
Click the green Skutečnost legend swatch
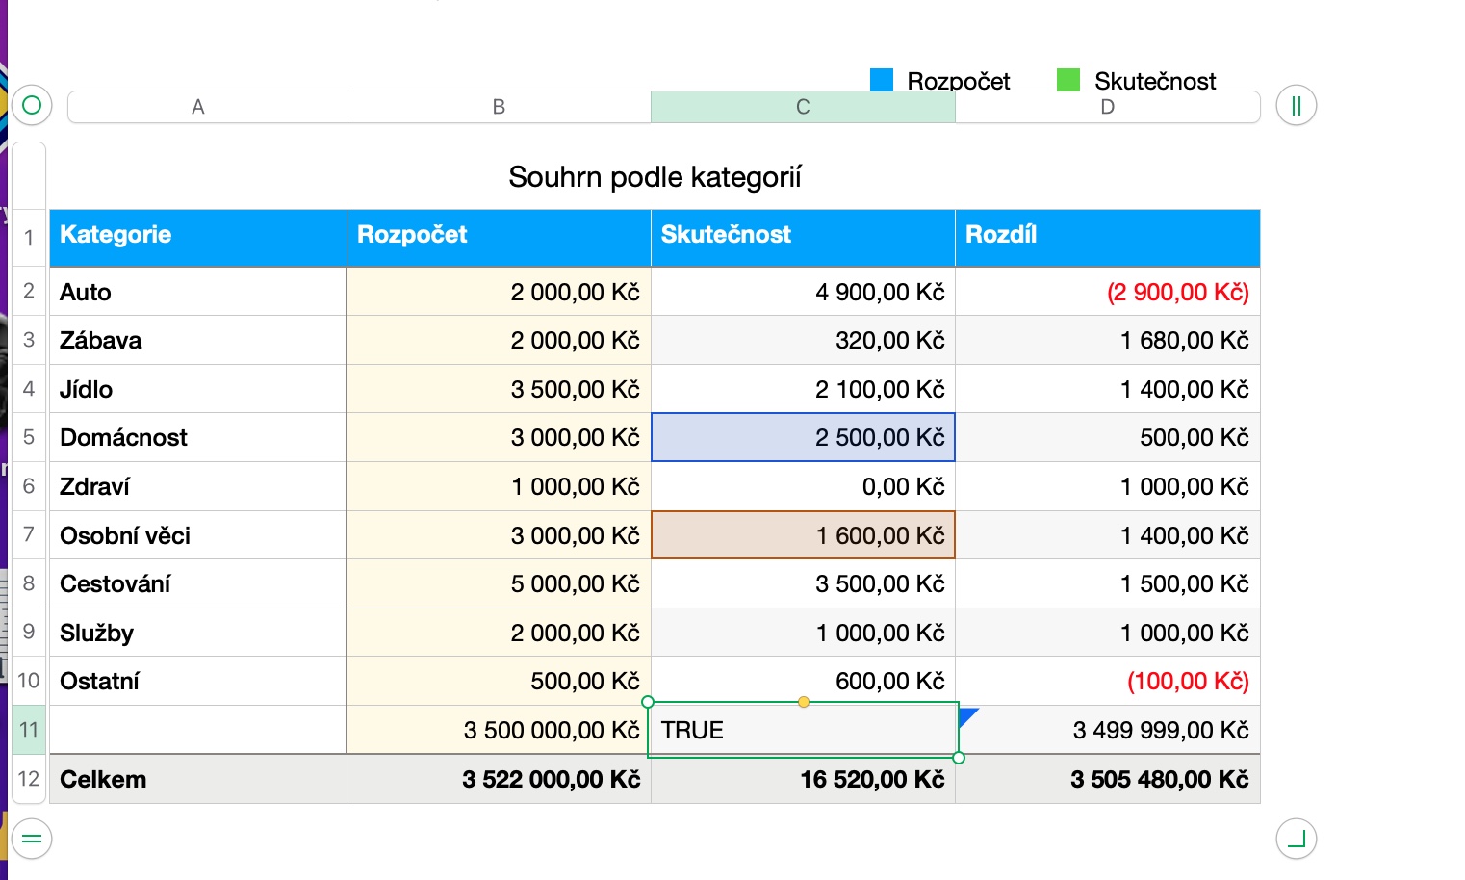(1068, 80)
